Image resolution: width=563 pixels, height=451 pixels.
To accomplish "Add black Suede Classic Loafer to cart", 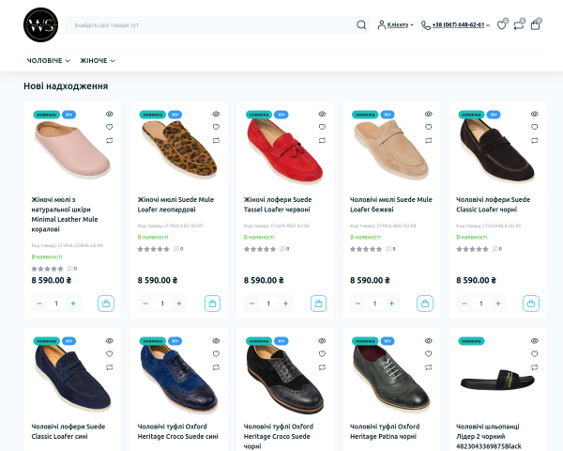I will coord(531,303).
